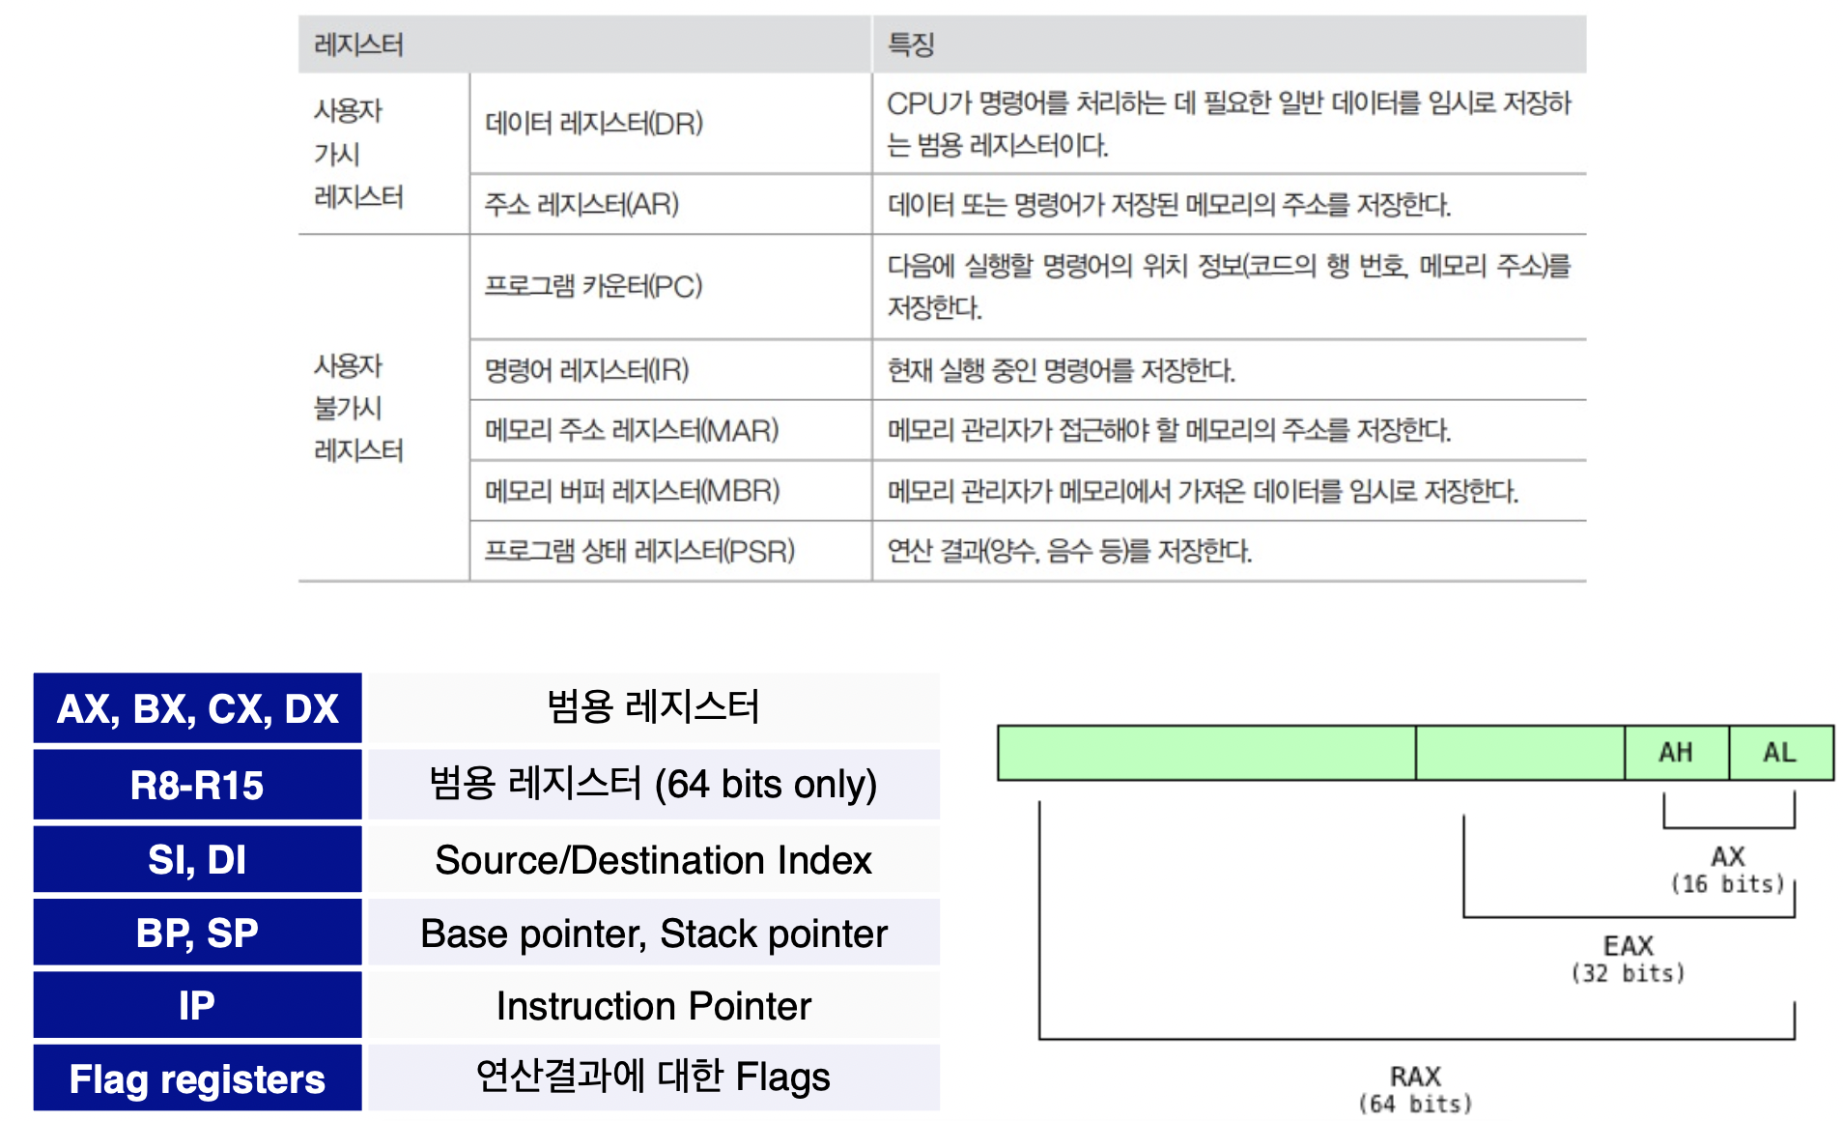1843x1121 pixels.
Task: Click the BP, SP blue cell
Action: coord(197,933)
